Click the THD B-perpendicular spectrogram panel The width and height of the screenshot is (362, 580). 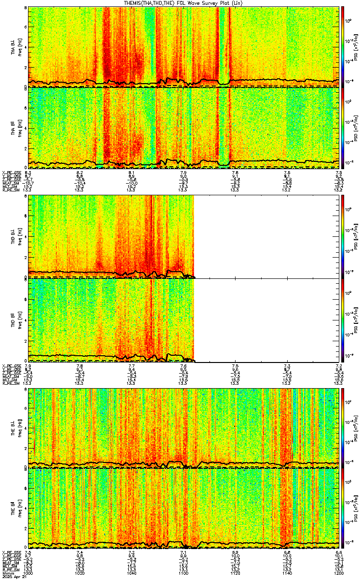point(184,236)
